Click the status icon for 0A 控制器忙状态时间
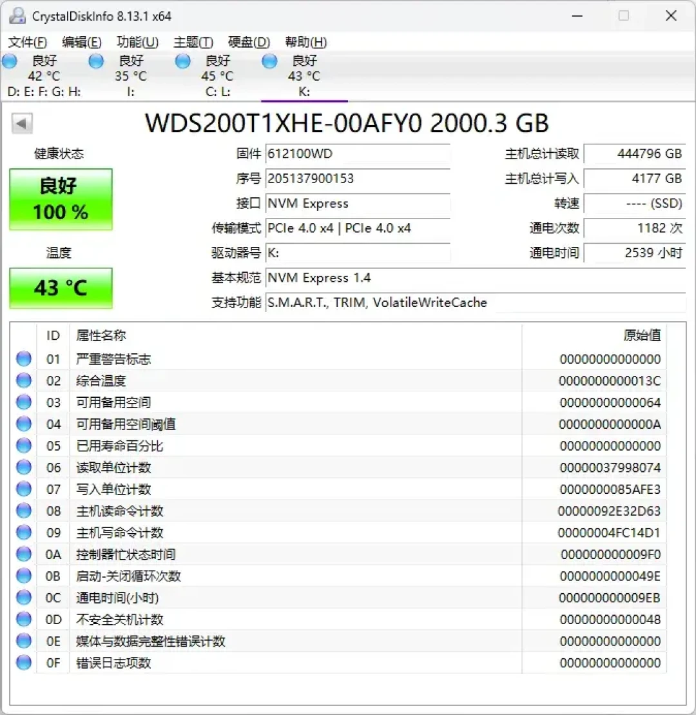Viewport: 696px width, 715px height. (24, 554)
